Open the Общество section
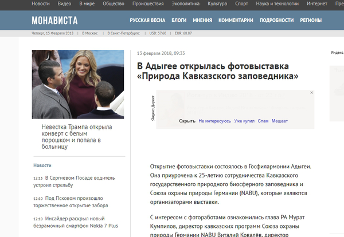 [114, 4]
